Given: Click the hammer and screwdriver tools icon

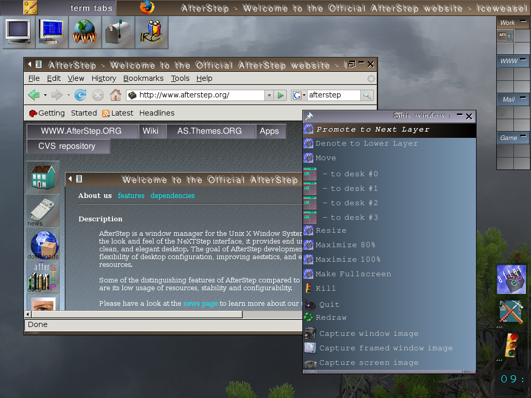Looking at the screenshot, I should [x=511, y=311].
